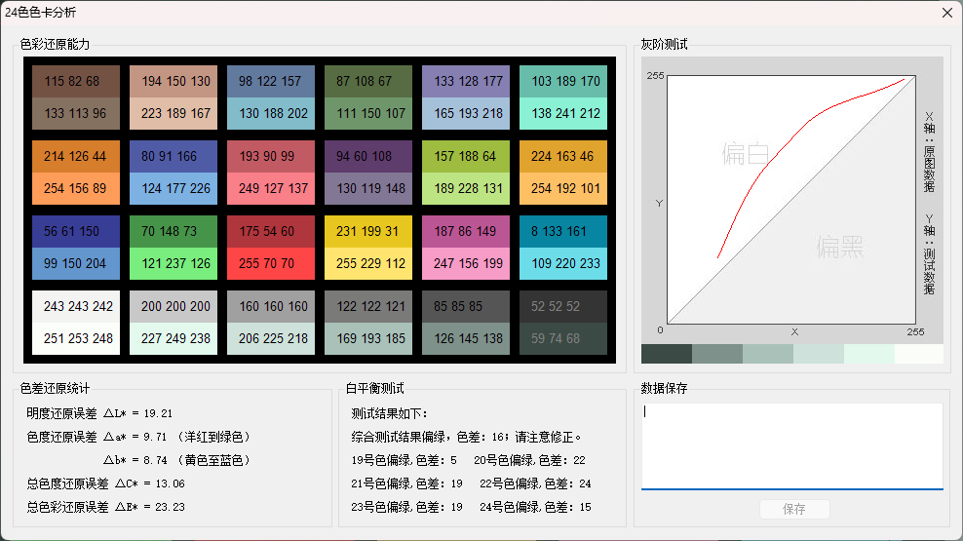This screenshot has height=541, width=963.
Task: Select blue swatch labeled 80 91 166
Action: [x=173, y=156]
